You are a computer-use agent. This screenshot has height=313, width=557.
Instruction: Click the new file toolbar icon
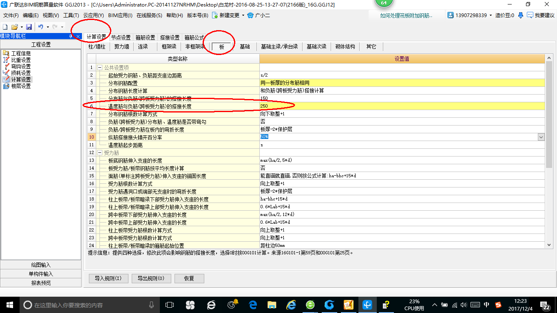(x=5, y=27)
